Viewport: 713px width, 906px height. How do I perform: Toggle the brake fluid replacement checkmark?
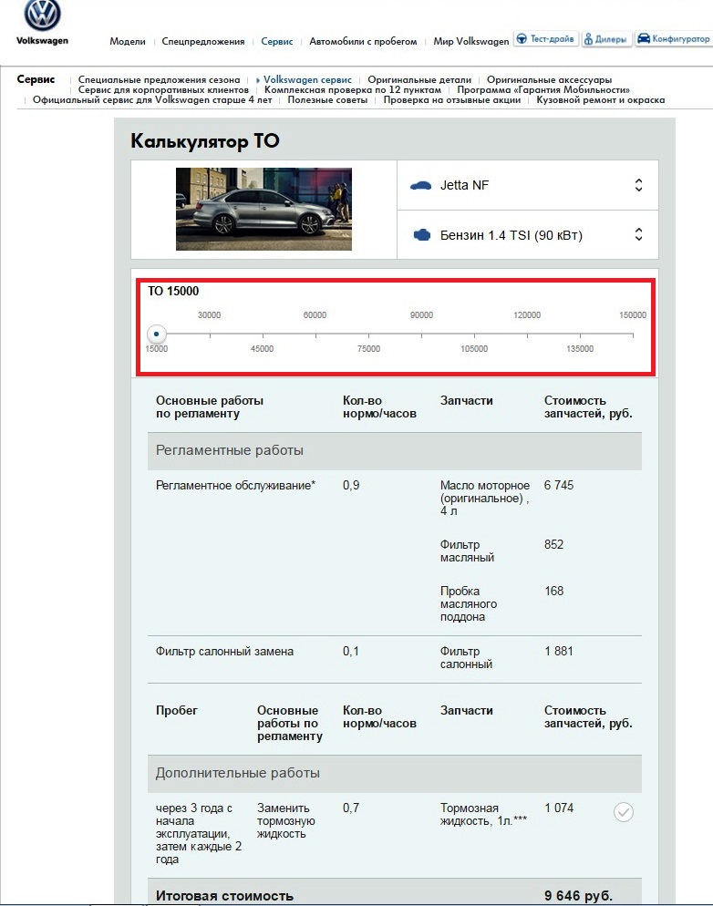point(624,812)
